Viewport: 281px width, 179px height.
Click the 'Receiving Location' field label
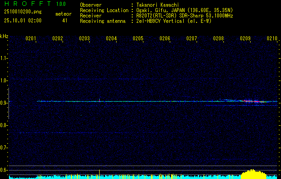pos(104,11)
